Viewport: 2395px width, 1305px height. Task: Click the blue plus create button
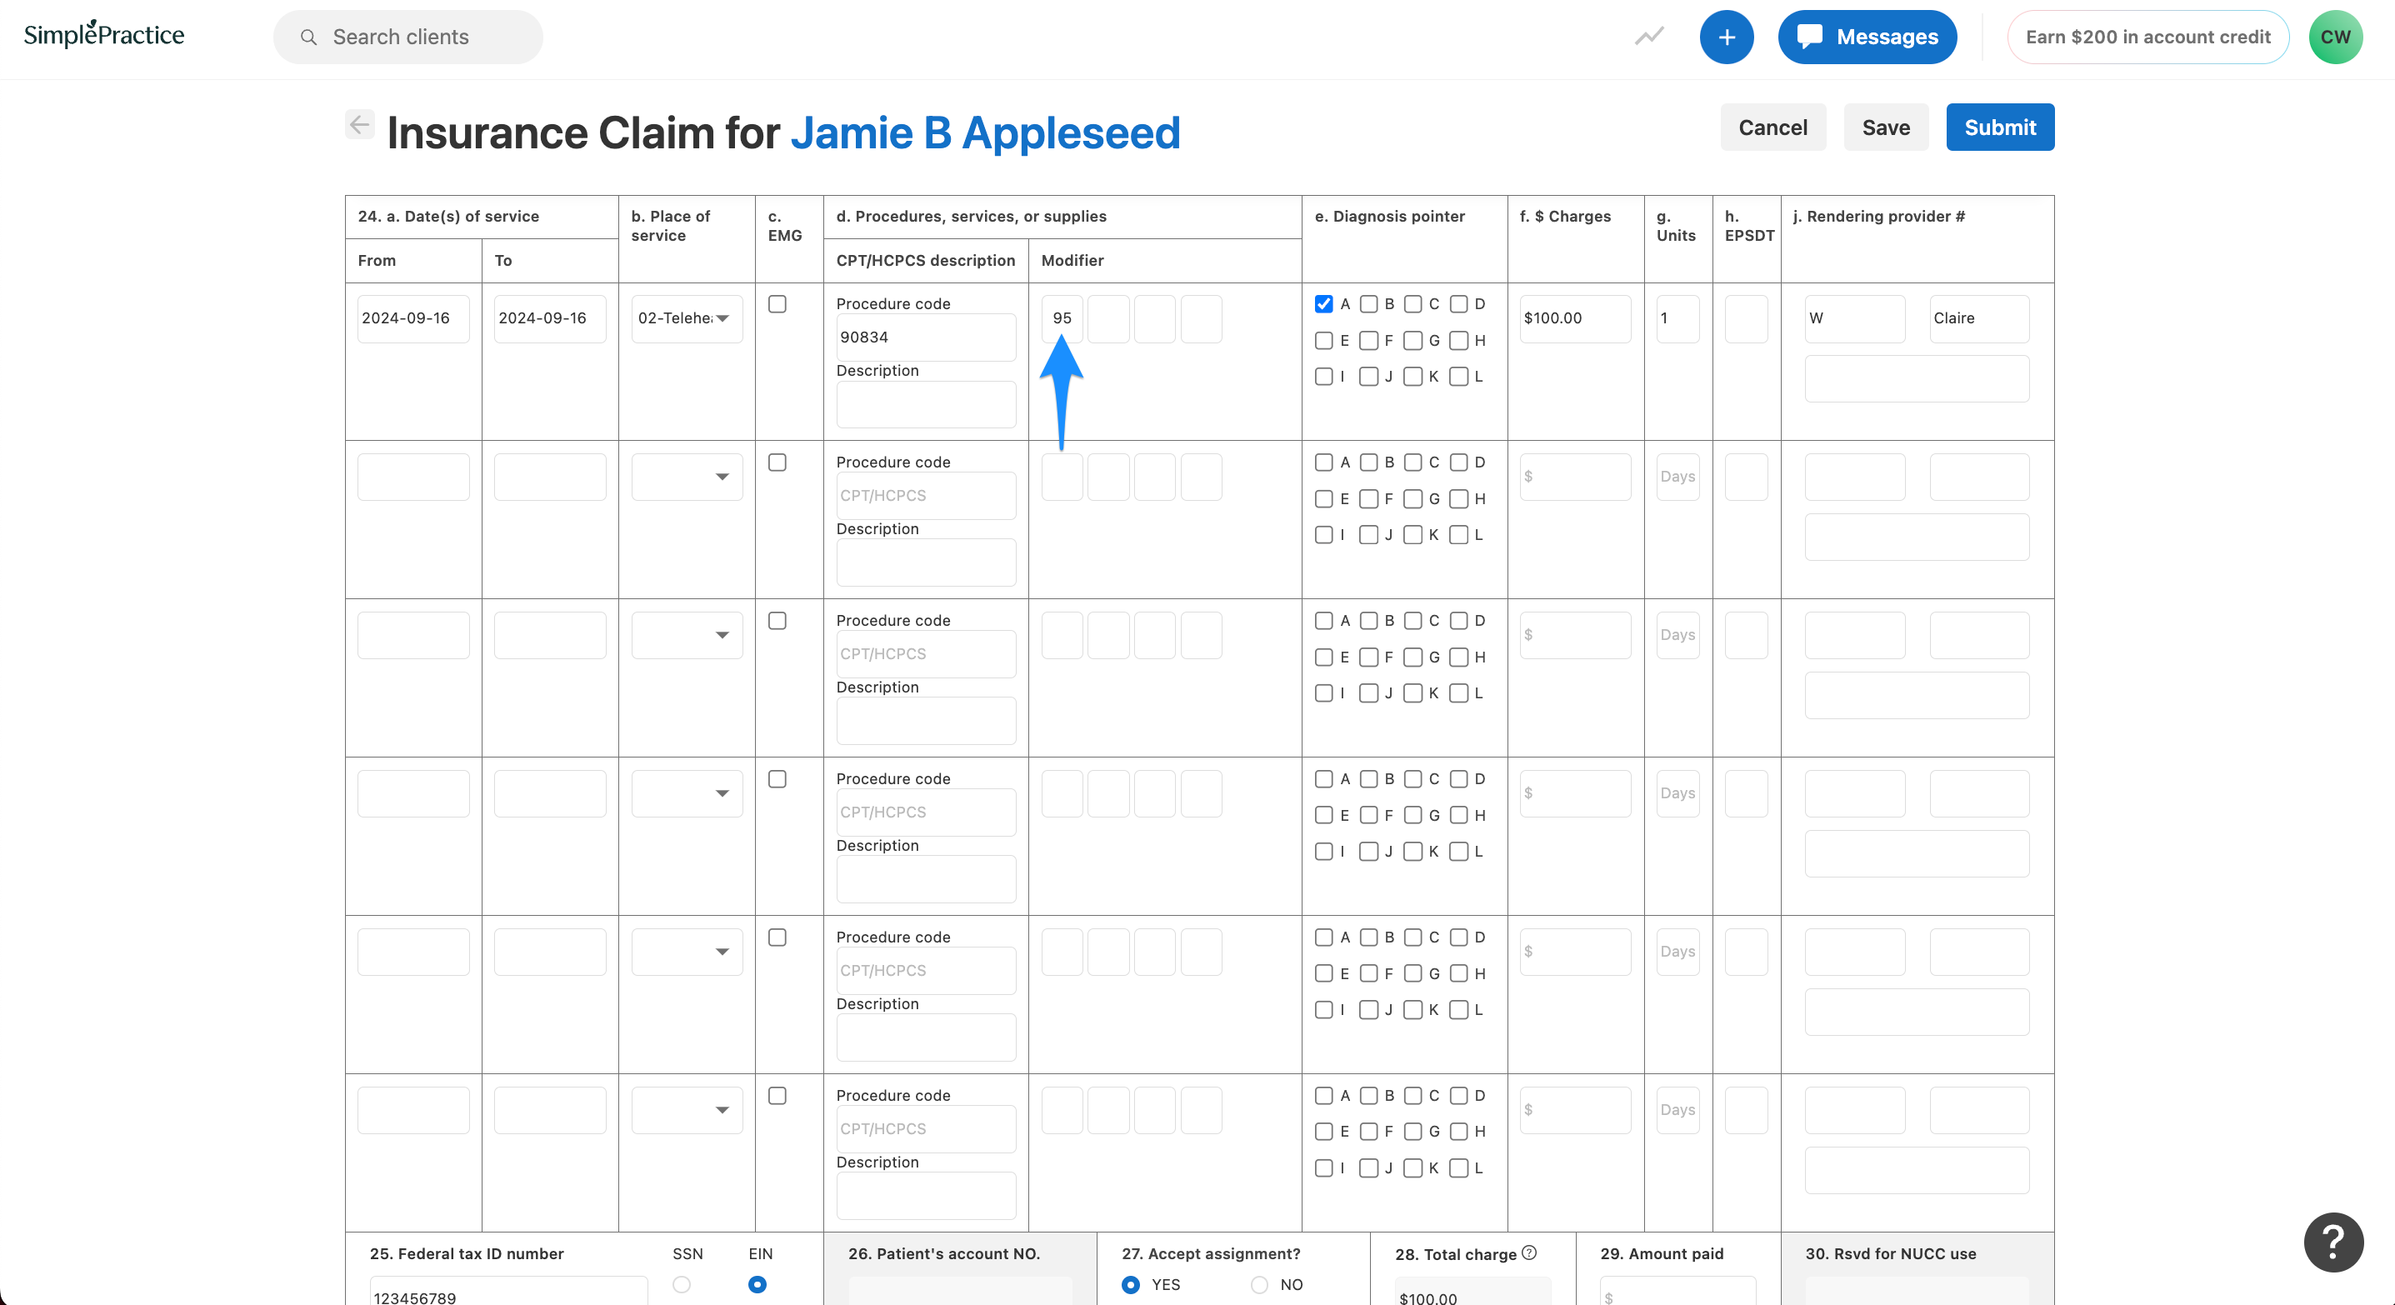1726,37
